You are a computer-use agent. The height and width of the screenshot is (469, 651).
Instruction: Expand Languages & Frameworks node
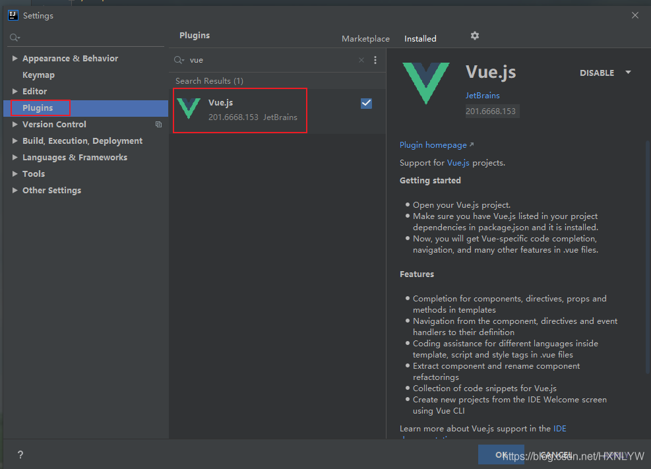[15, 157]
